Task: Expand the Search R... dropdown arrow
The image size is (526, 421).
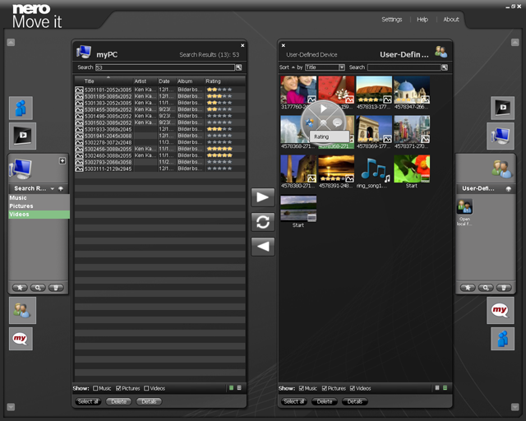Action: pyautogui.click(x=53, y=188)
